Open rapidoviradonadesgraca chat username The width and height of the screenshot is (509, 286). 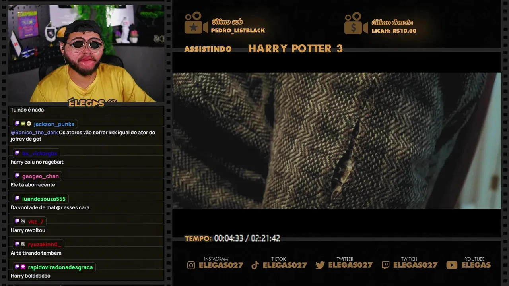tap(60, 267)
